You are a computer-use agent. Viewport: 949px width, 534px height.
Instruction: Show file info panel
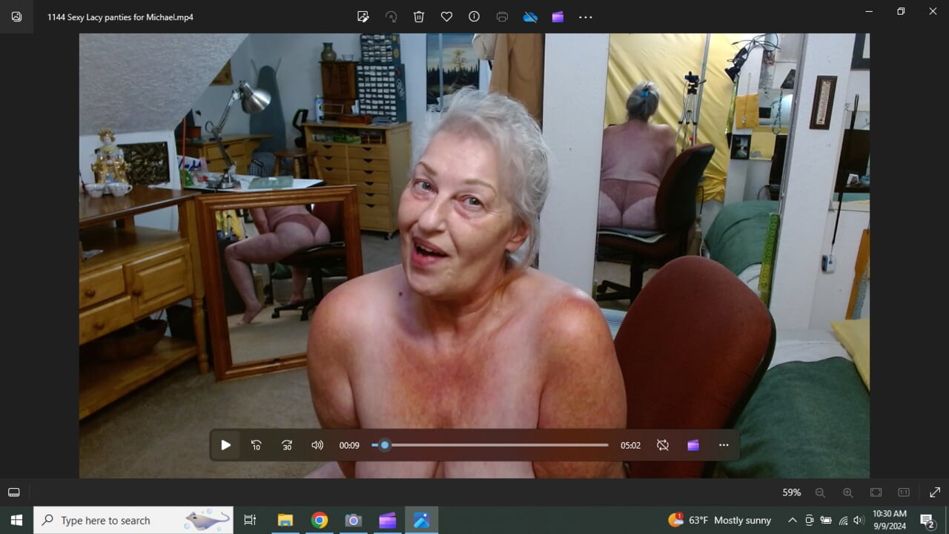(474, 16)
